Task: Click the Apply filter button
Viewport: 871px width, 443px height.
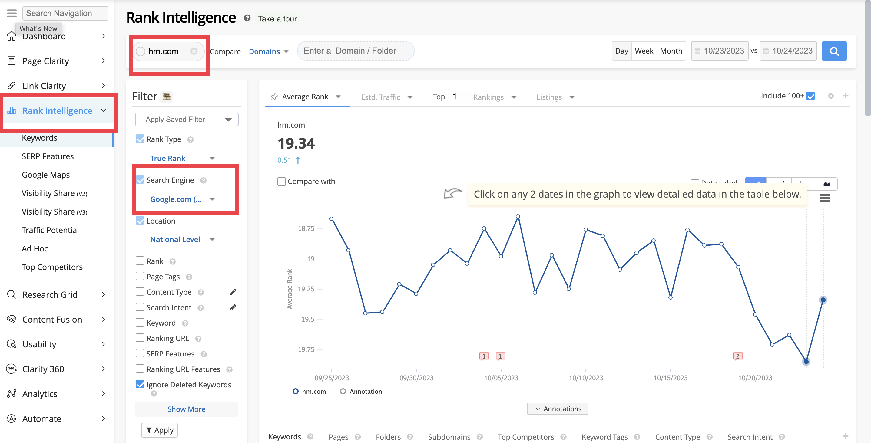Action: (159, 430)
